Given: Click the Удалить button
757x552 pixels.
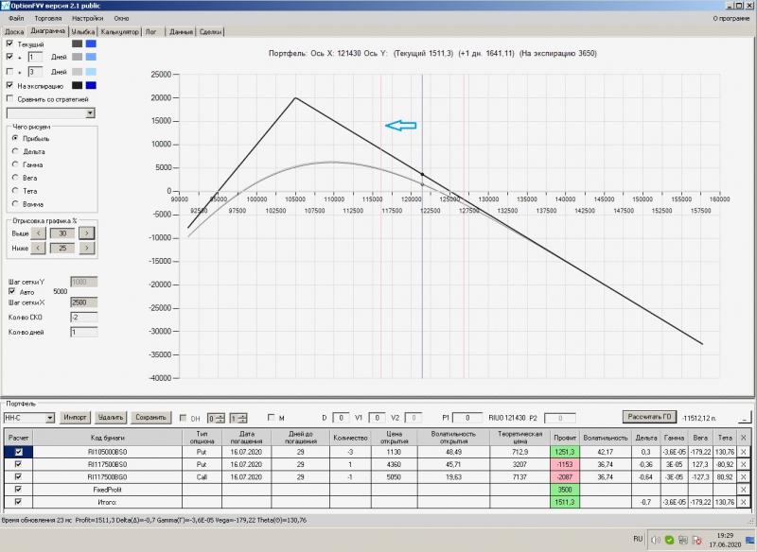Looking at the screenshot, I should click(111, 418).
